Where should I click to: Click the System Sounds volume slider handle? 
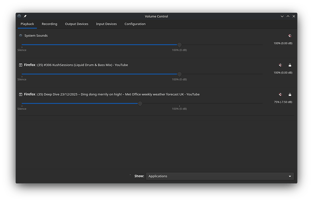[x=179, y=44]
